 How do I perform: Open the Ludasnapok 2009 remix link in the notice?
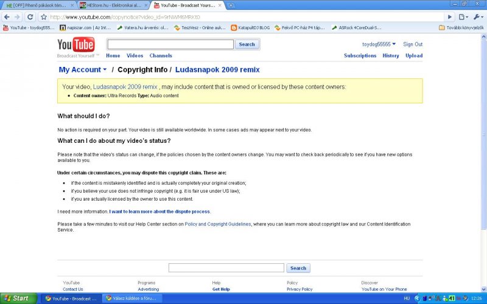[125, 87]
